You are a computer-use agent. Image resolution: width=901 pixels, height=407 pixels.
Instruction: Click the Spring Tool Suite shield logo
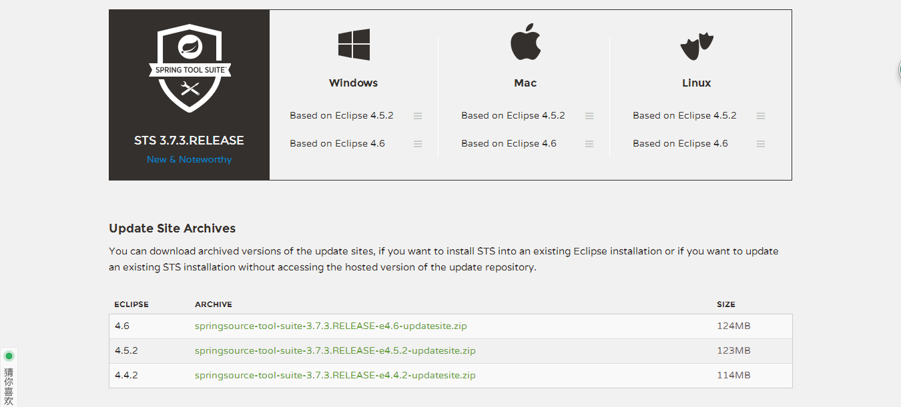pos(190,69)
